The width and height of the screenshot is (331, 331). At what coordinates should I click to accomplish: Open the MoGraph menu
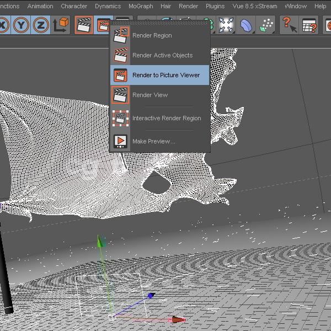pyautogui.click(x=141, y=6)
